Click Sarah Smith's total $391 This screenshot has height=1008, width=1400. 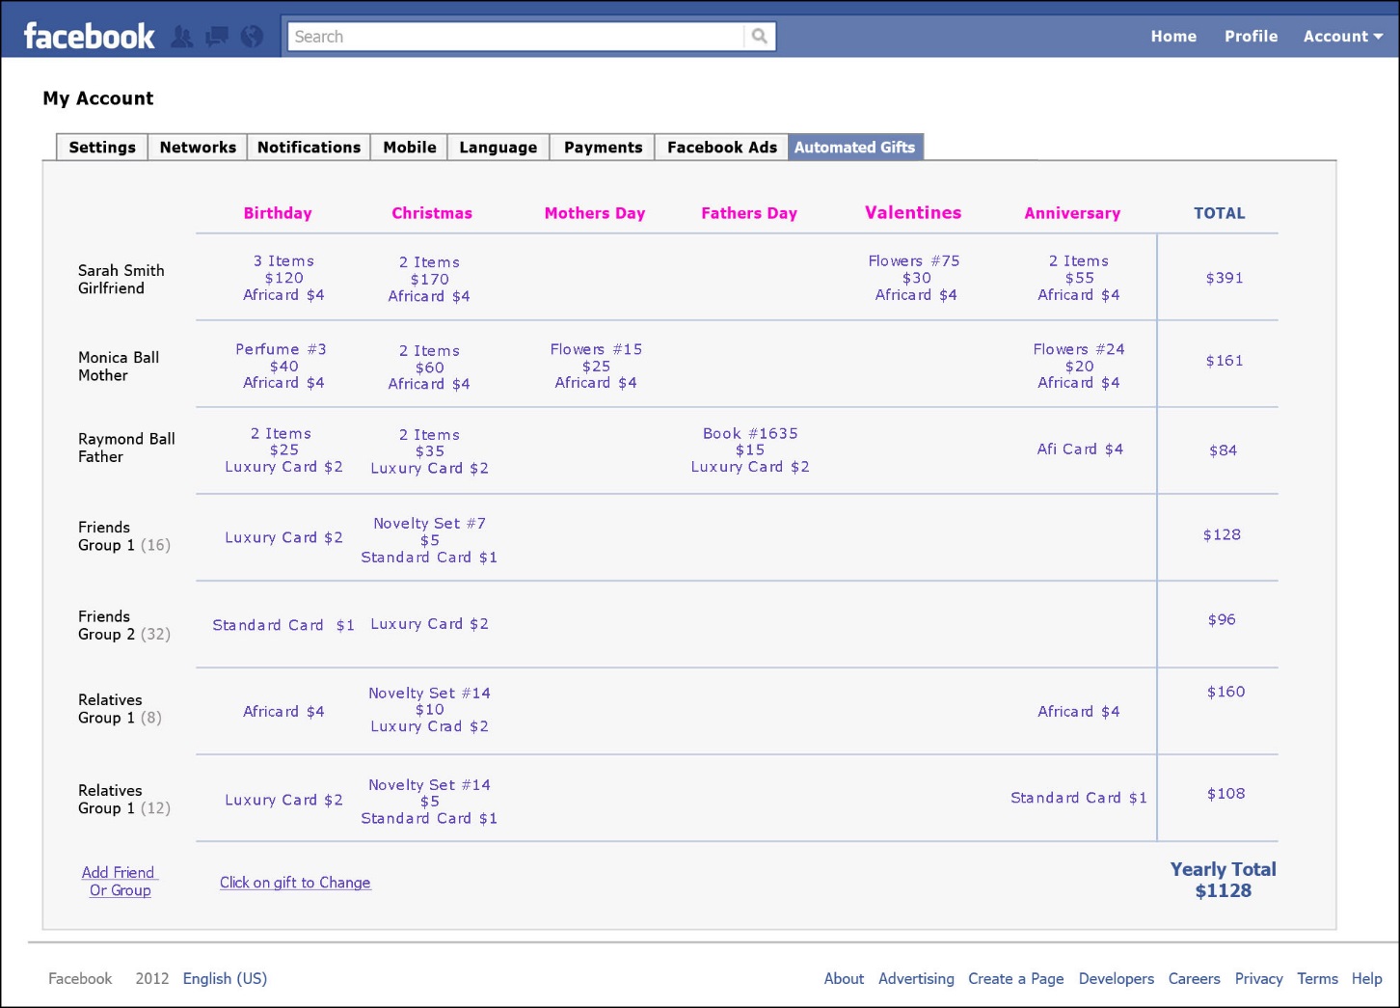(x=1225, y=278)
